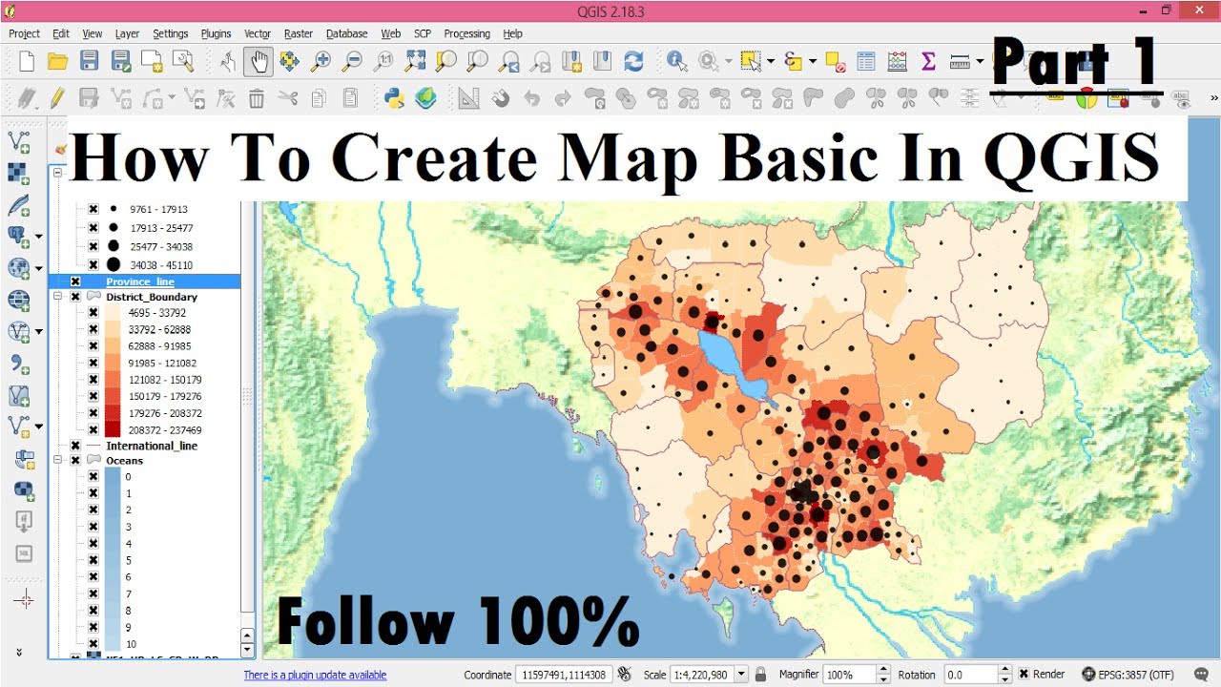
Task: Click the Province_line layer name
Action: [x=140, y=281]
